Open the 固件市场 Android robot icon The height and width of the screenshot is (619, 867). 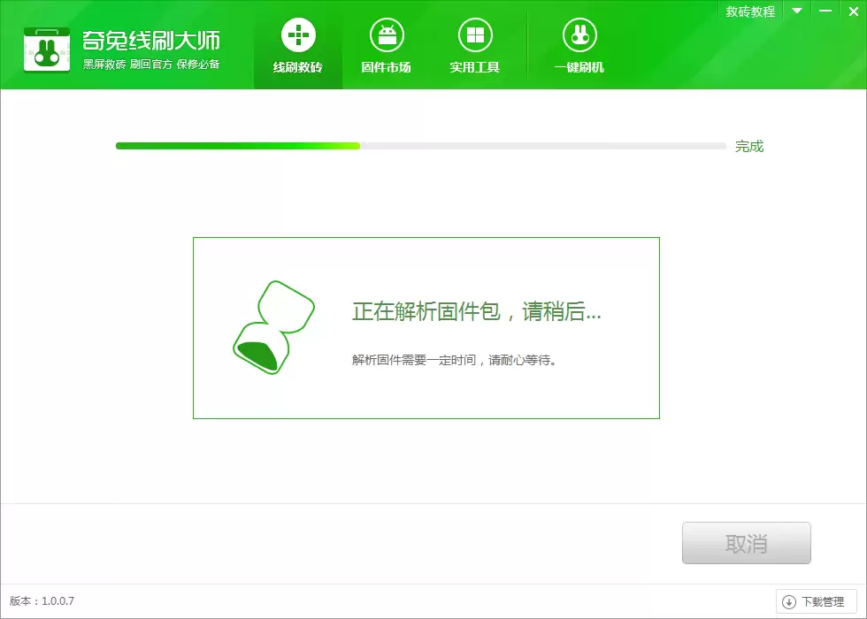coord(387,35)
